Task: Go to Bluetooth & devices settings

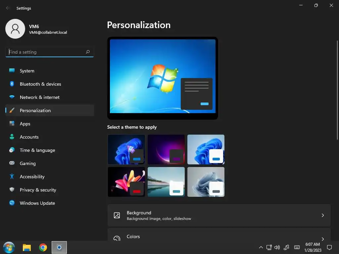Action: pos(50,84)
